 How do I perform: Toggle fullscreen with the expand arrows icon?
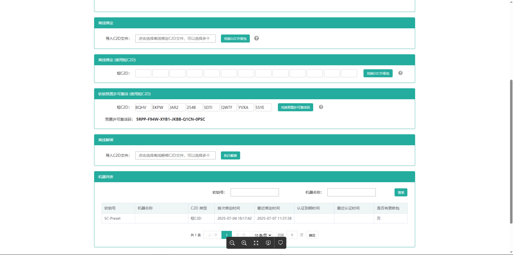(x=256, y=243)
